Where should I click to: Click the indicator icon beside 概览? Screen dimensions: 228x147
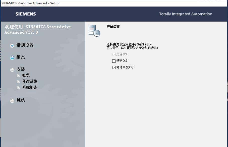tap(18, 75)
